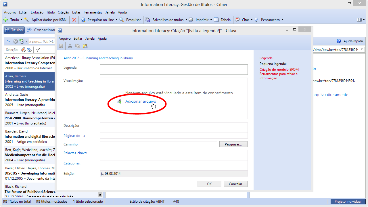
Task: Click the Projeto individual status button
Action: pyautogui.click(x=348, y=202)
